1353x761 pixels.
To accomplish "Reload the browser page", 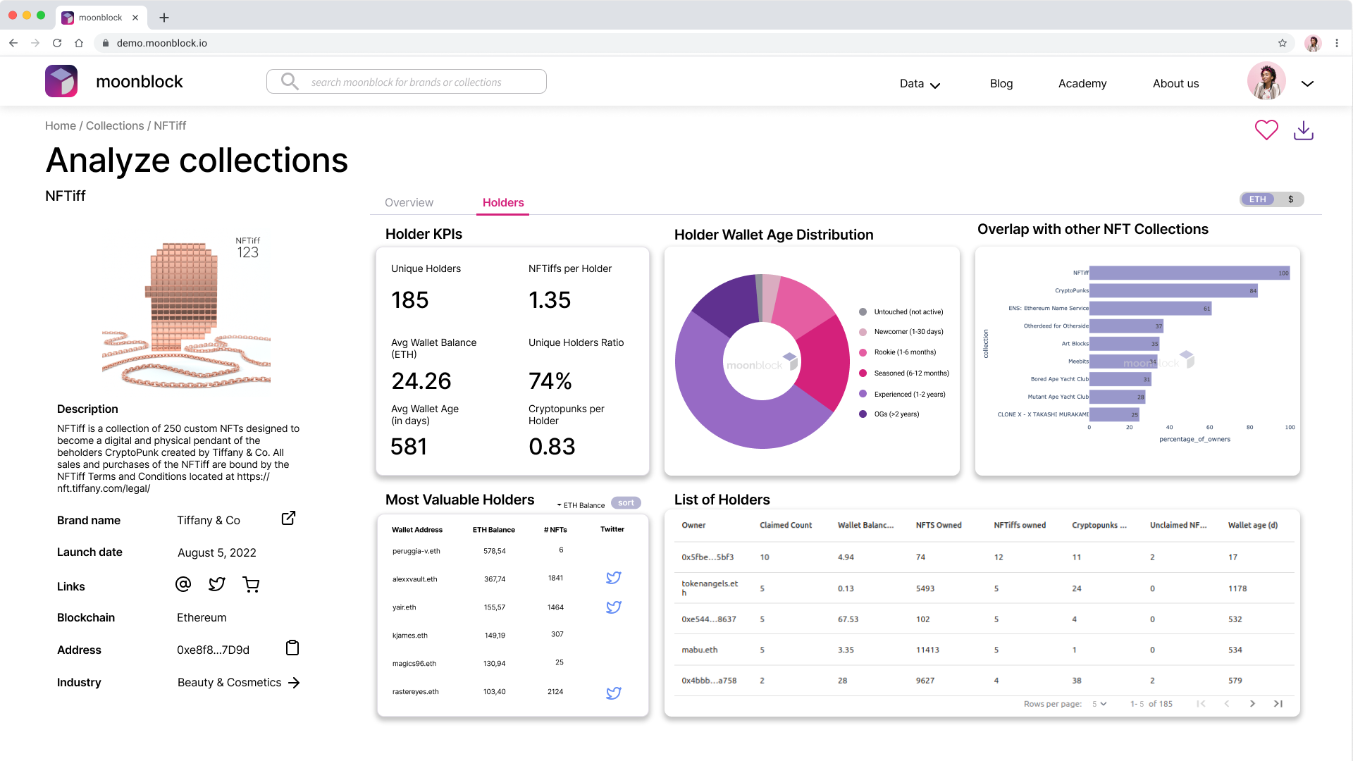I will pyautogui.click(x=57, y=43).
